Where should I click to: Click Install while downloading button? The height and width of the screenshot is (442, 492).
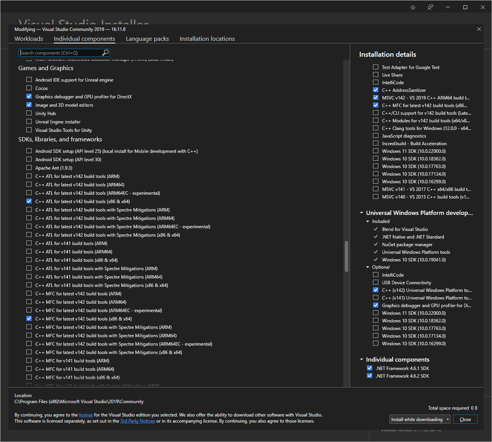pyautogui.click(x=417, y=420)
